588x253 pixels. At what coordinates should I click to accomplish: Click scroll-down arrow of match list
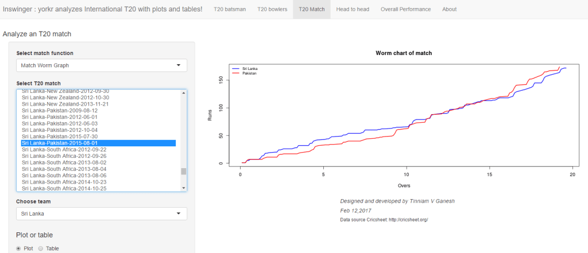184,188
